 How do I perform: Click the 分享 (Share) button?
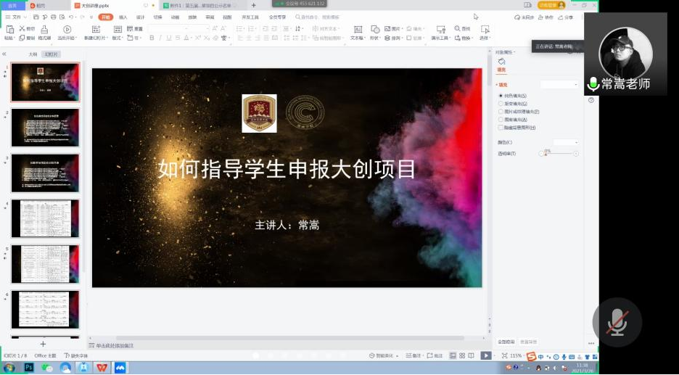pos(565,17)
